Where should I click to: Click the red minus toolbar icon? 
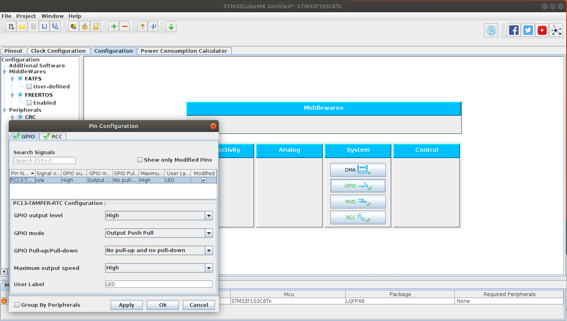point(125,27)
